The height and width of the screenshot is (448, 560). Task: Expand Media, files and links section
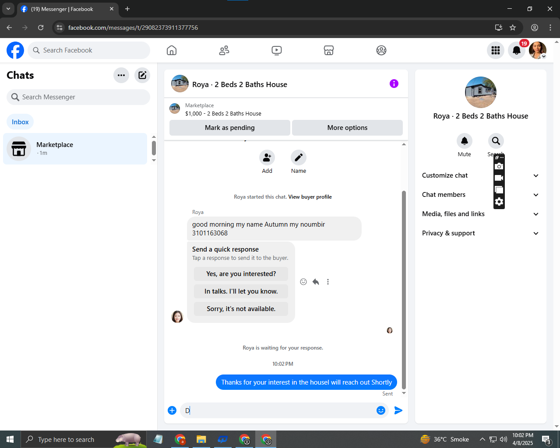click(480, 214)
